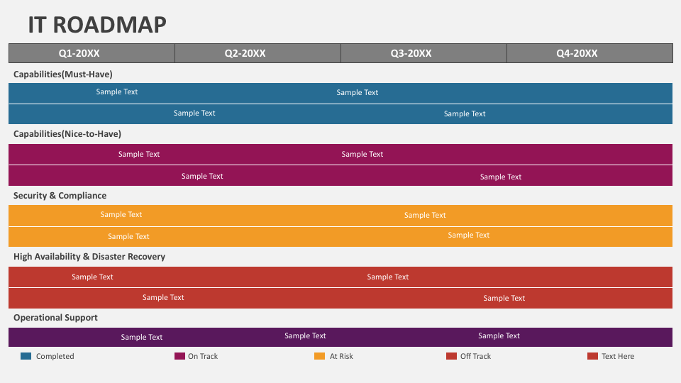The image size is (681, 383).
Task: Select Q3 Sample Text in lower orange Security bar
Action: (469, 235)
